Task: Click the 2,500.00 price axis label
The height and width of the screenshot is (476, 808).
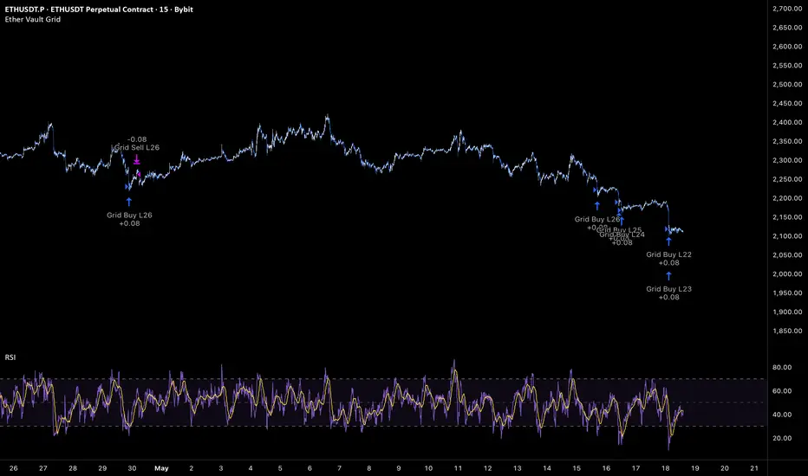Action: point(787,85)
